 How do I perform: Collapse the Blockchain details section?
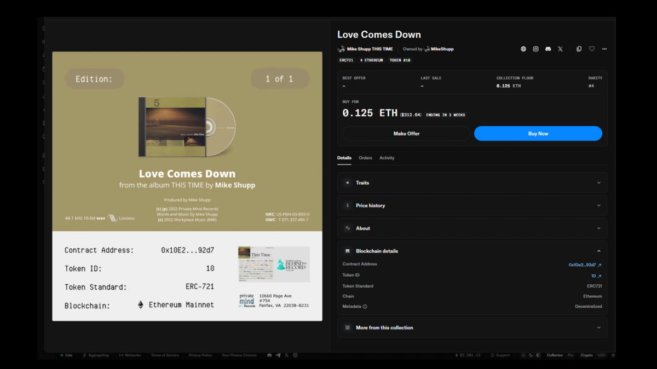[472, 251]
